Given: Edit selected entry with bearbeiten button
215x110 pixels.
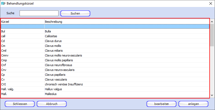Looking at the screenshot, I should click(162, 104).
